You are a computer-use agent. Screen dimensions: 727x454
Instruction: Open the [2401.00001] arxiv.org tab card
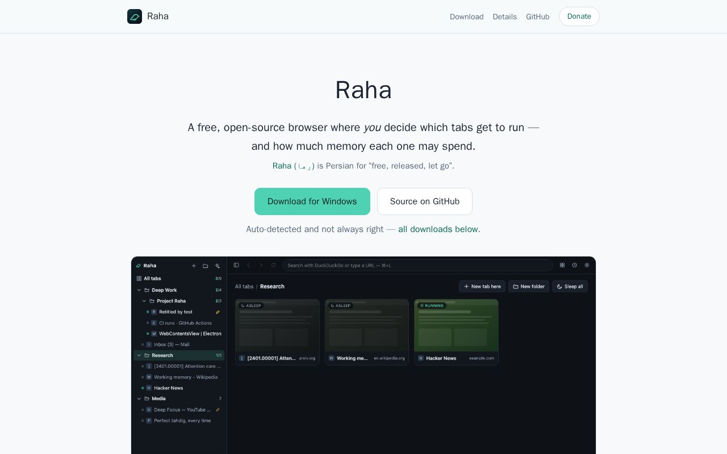[x=278, y=332]
